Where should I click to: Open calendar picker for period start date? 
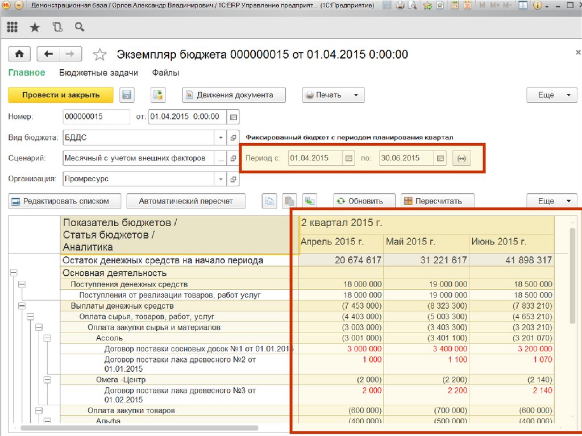[349, 159]
